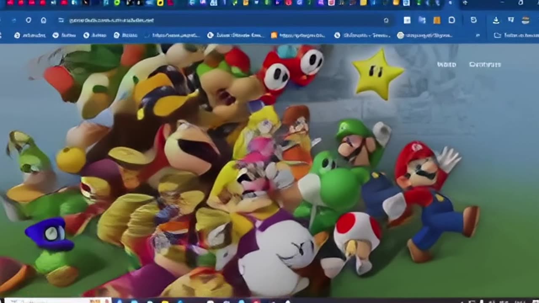Click the browser address bar URL field
The width and height of the screenshot is (539, 303).
tap(225, 20)
